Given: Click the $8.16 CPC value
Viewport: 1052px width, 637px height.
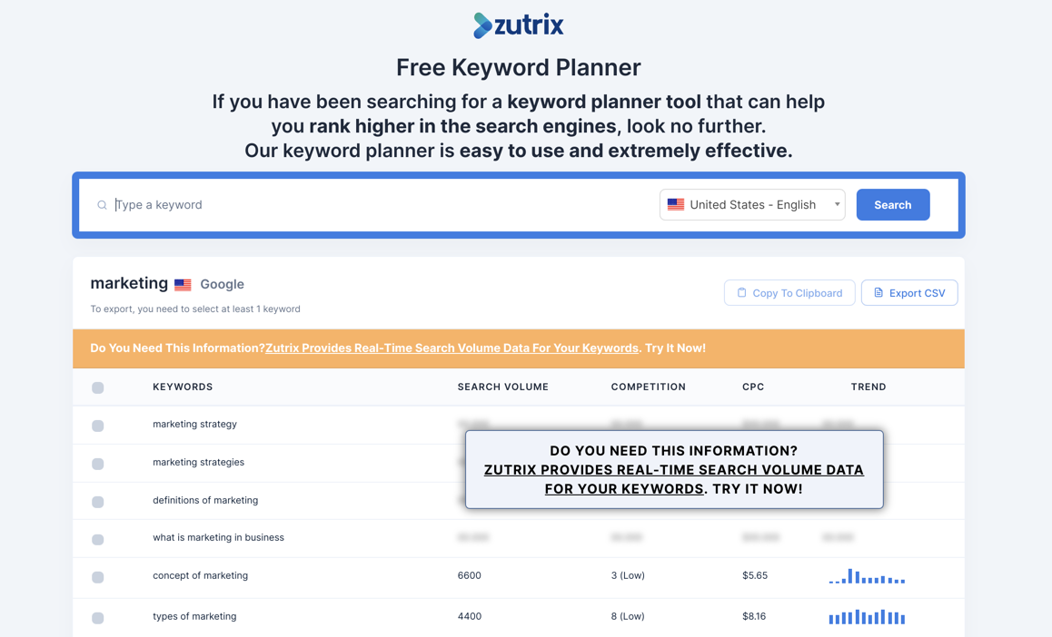Looking at the screenshot, I should pyautogui.click(x=754, y=616).
